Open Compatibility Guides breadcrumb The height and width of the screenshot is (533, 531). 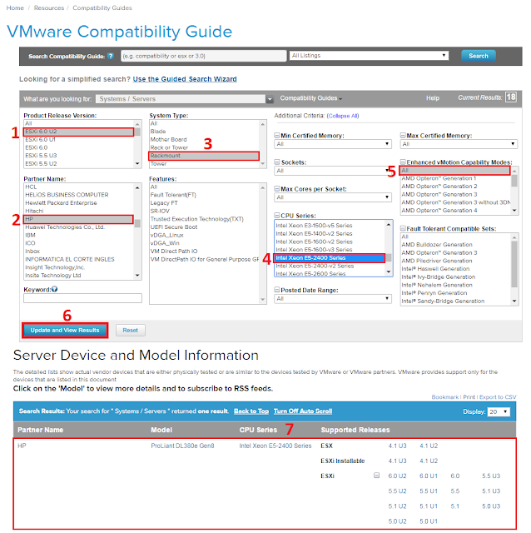click(102, 7)
